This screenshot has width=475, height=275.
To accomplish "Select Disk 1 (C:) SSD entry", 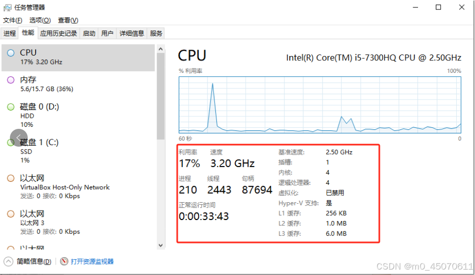I will point(78,151).
